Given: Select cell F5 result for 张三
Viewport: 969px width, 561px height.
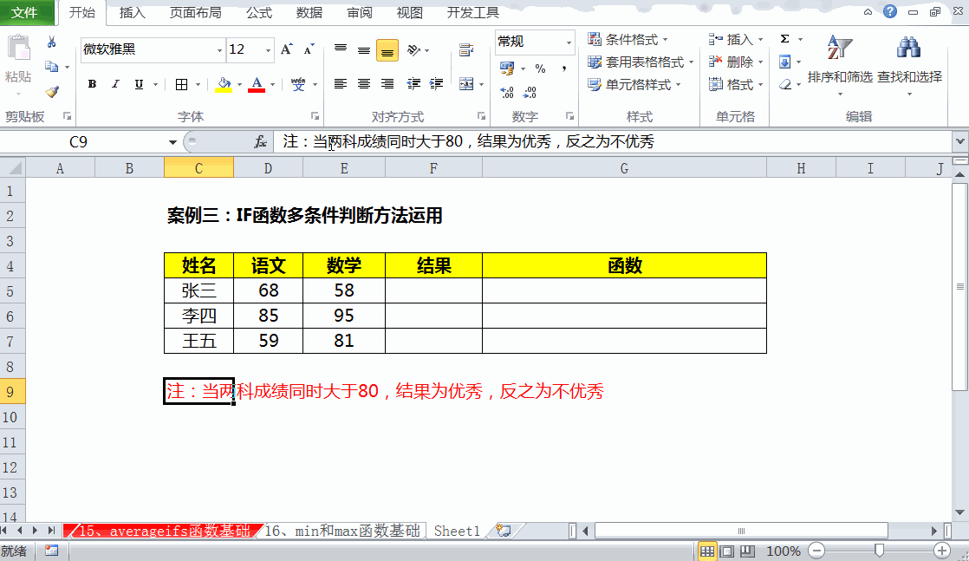Looking at the screenshot, I should pyautogui.click(x=434, y=290).
